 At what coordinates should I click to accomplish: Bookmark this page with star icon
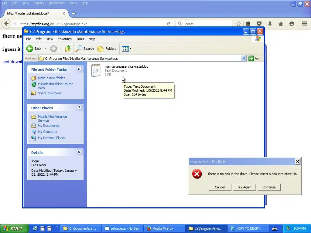tap(238, 24)
